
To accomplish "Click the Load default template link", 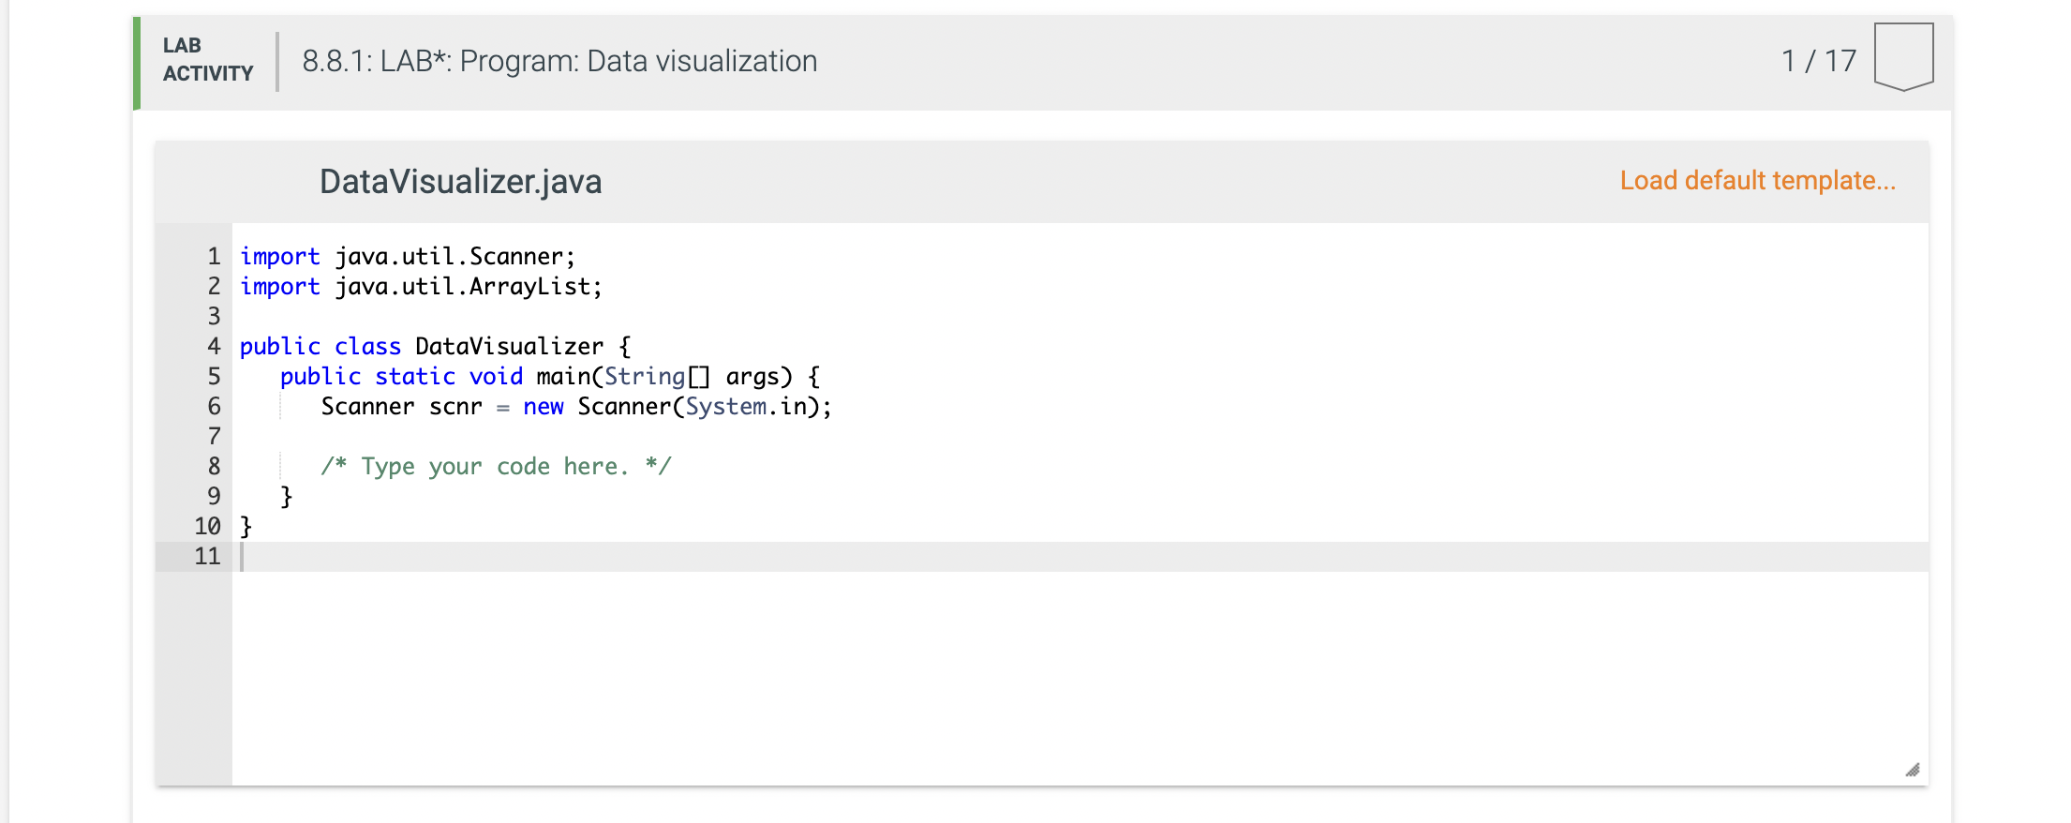I will pos(1757,180).
